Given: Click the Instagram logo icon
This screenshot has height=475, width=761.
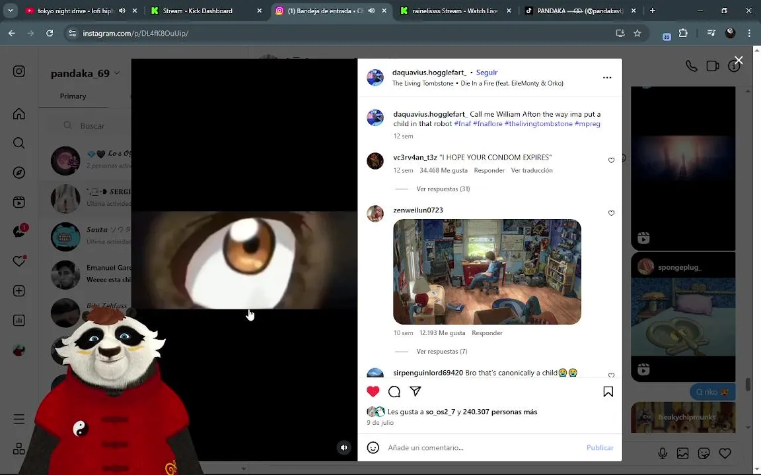Looking at the screenshot, I should 19,71.
